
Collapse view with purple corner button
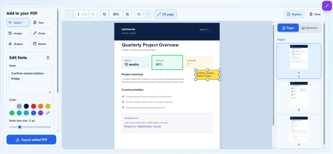click(x=327, y=6)
